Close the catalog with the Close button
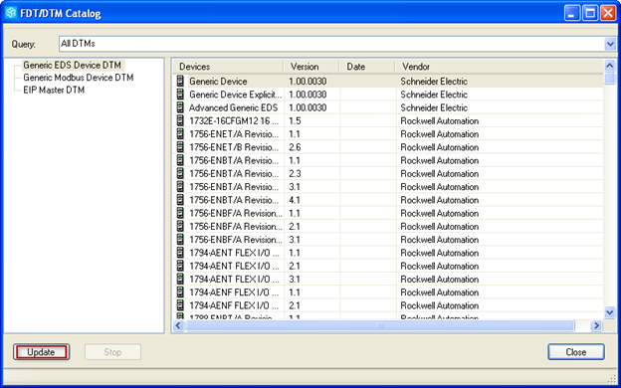 click(x=576, y=352)
